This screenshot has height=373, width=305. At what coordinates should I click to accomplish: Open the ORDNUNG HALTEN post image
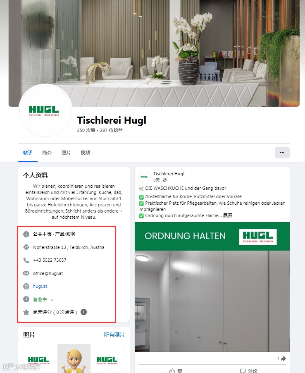(212, 287)
